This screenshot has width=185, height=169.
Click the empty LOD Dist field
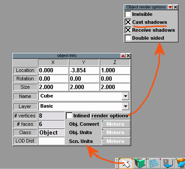[x=51, y=141]
